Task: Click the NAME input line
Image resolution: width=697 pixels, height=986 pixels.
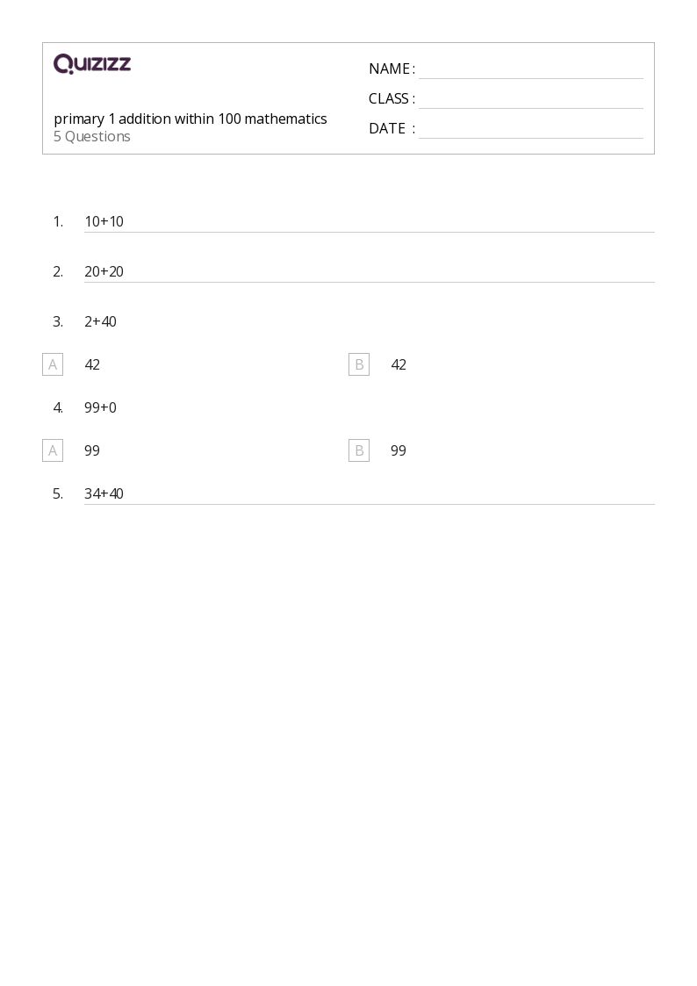Action: (x=530, y=70)
